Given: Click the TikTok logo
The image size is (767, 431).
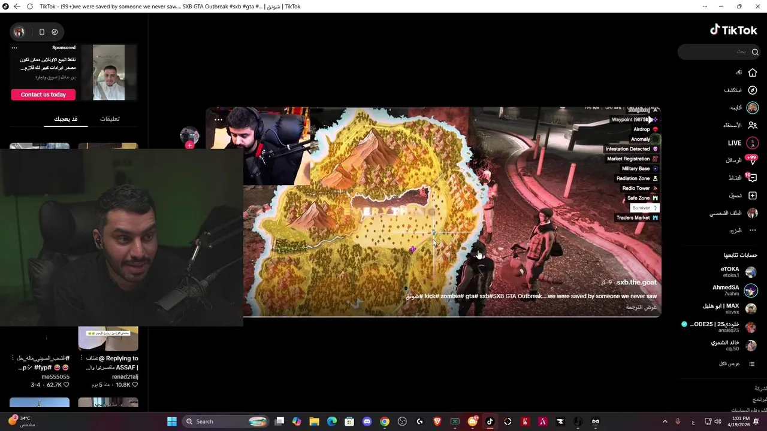Looking at the screenshot, I should [x=733, y=30].
